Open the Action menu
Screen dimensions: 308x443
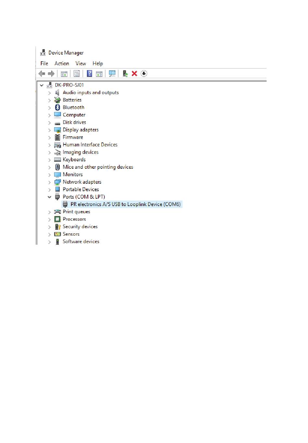(x=62, y=64)
